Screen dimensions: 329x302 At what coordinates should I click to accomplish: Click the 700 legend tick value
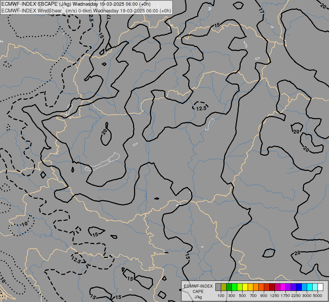253,296
